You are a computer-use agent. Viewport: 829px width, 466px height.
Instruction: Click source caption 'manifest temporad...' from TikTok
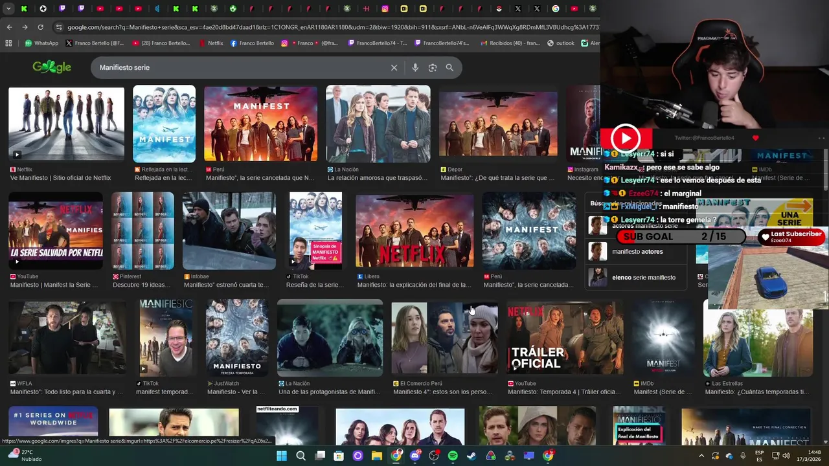click(x=164, y=392)
